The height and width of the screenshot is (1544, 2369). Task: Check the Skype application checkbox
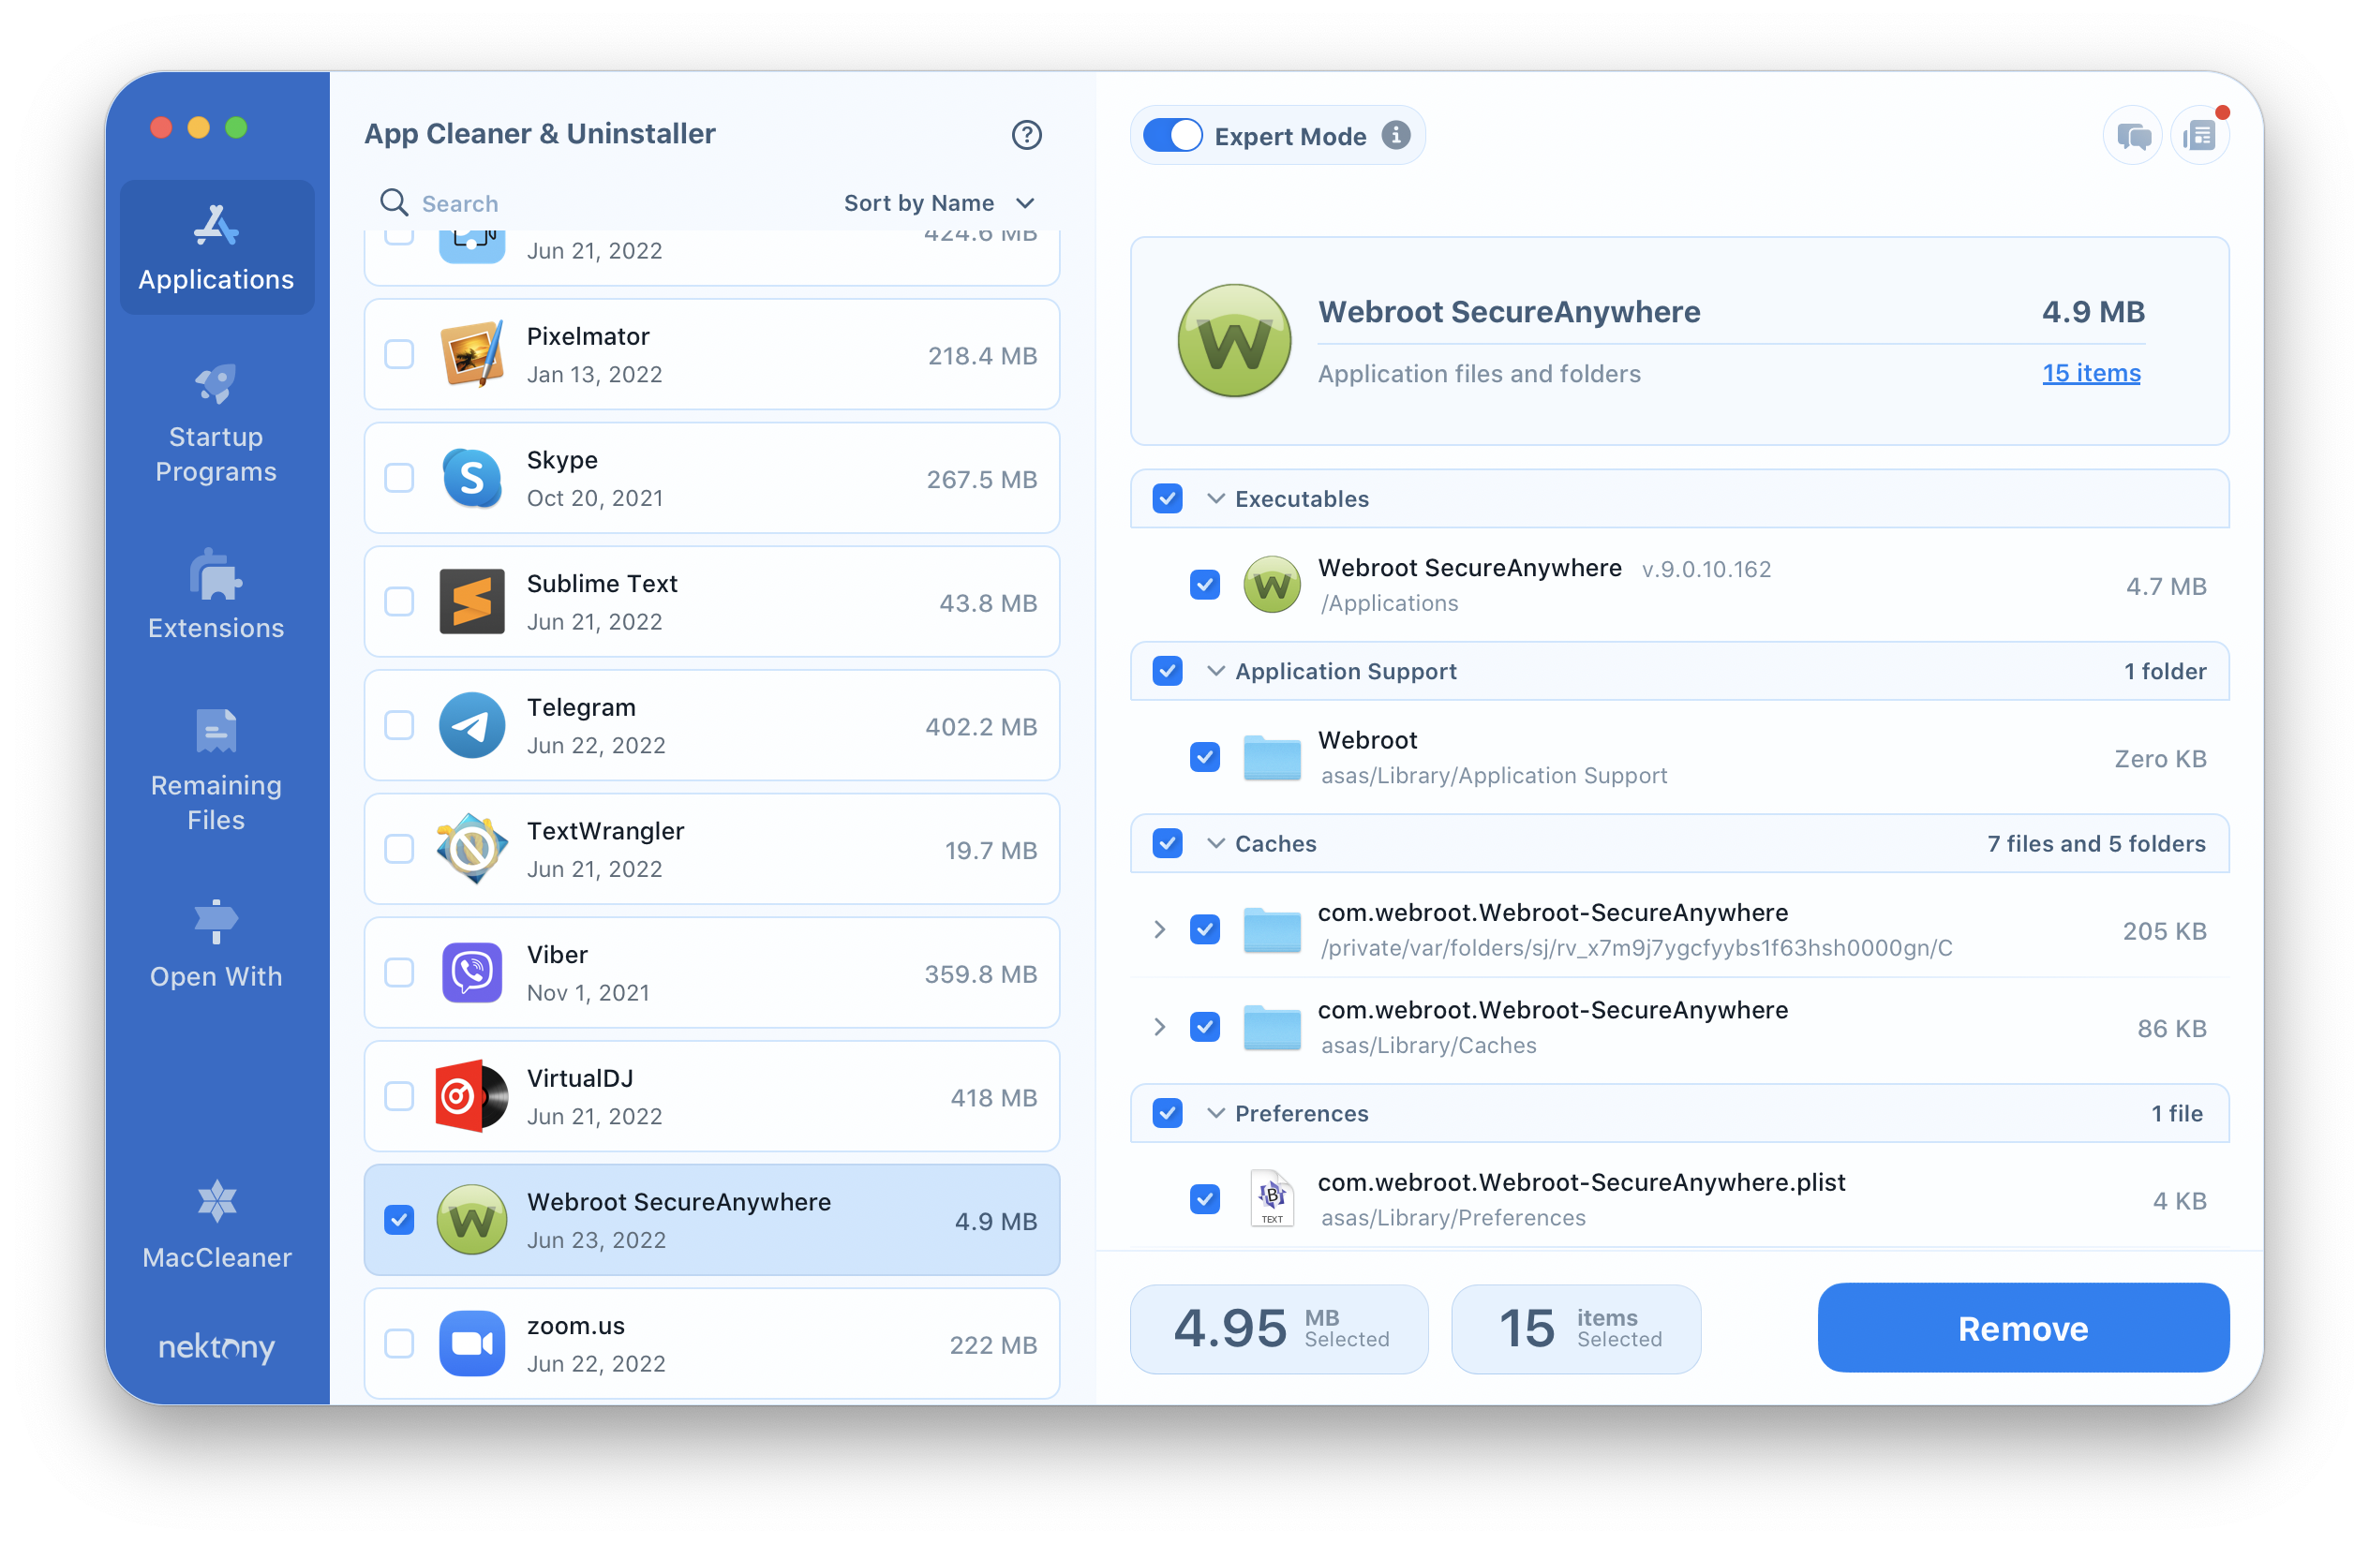pos(397,480)
